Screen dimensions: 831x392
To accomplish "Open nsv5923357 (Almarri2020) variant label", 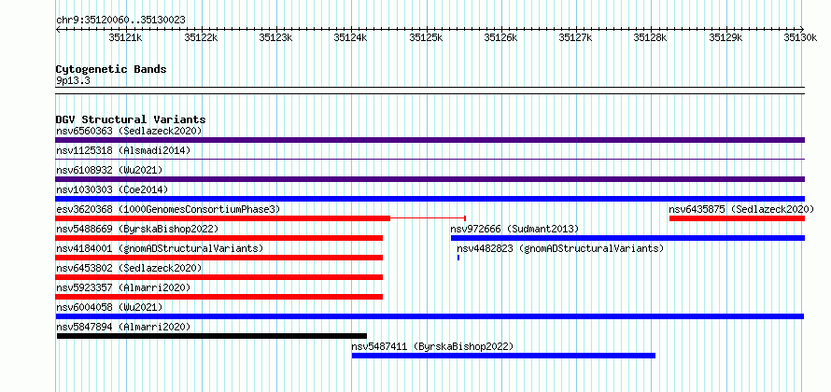I will [123, 287].
